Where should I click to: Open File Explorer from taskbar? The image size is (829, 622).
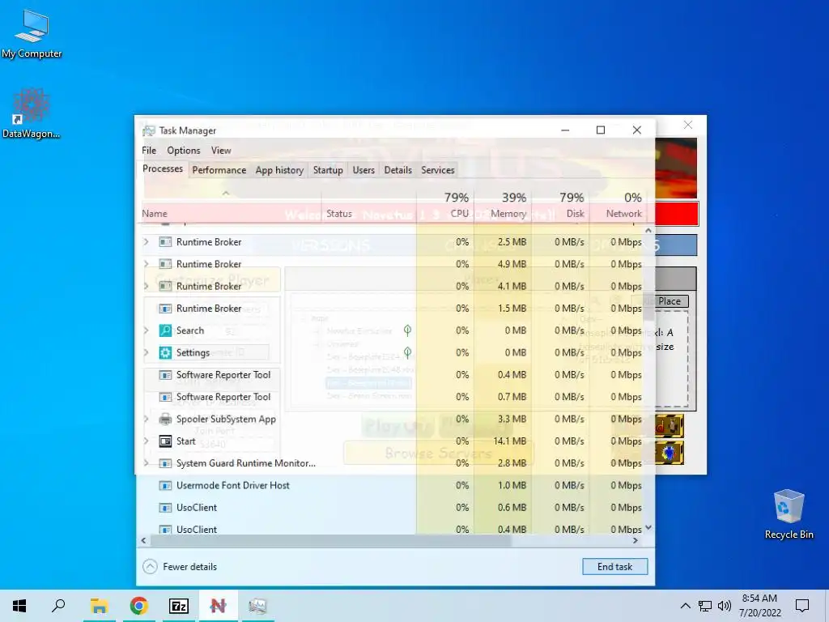99,606
